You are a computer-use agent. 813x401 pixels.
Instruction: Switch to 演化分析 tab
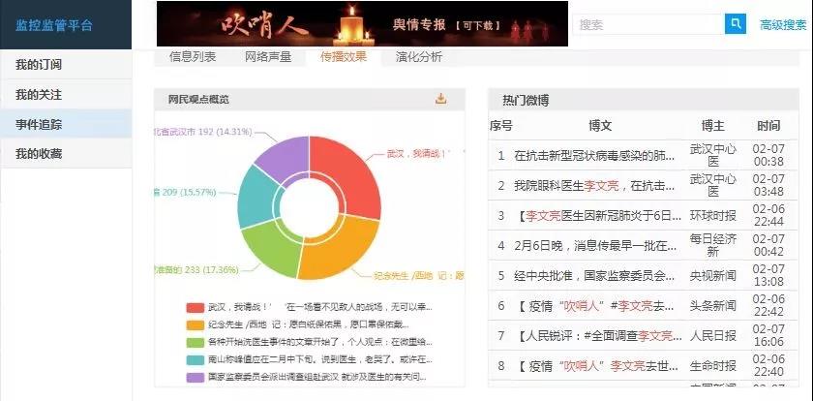[x=419, y=57]
